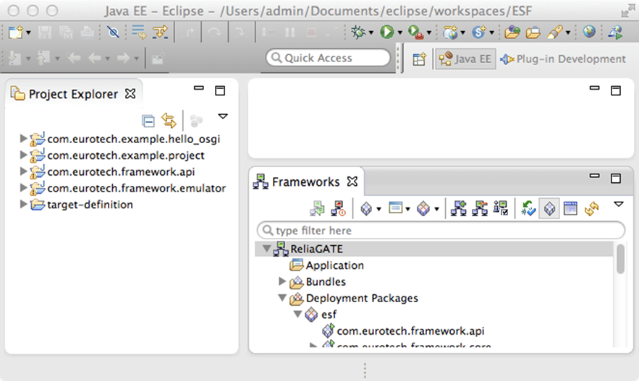The width and height of the screenshot is (639, 381).
Task: Collapse the Deployment Packages node
Action: (282, 298)
